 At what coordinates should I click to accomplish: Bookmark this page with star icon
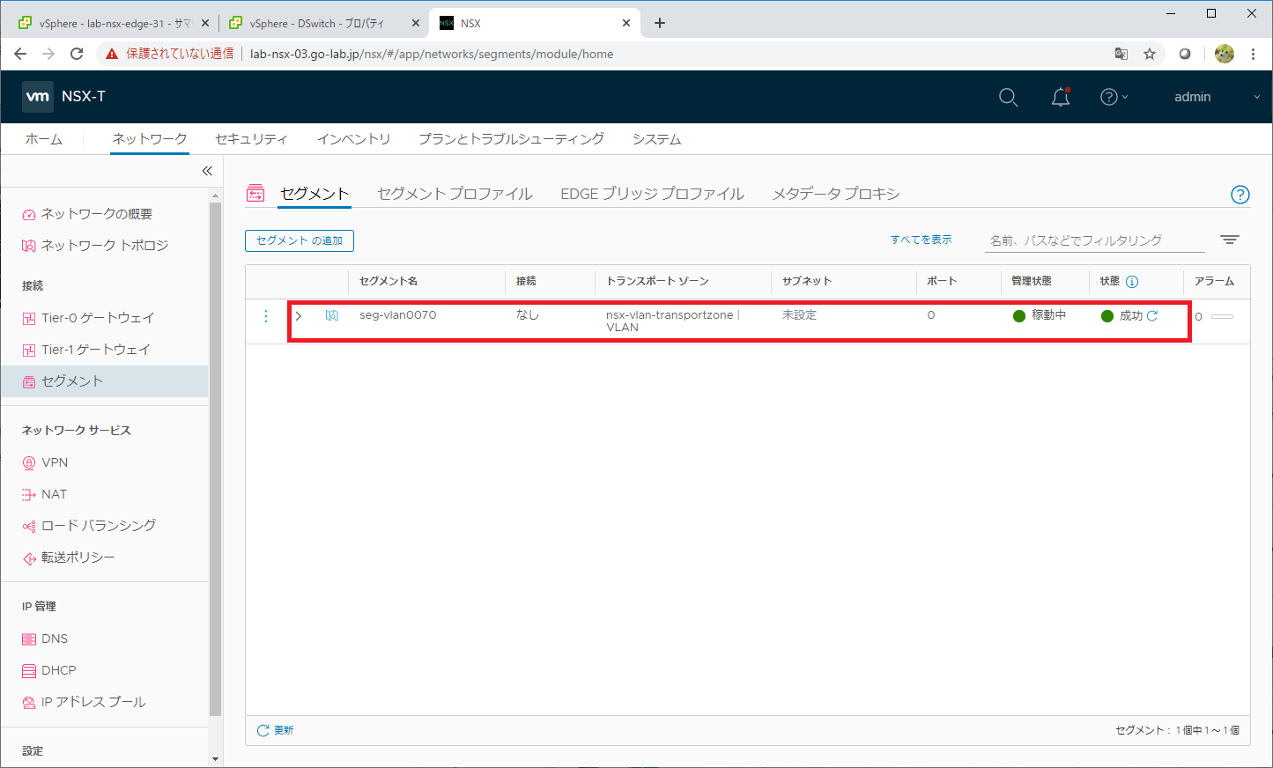[x=1150, y=54]
